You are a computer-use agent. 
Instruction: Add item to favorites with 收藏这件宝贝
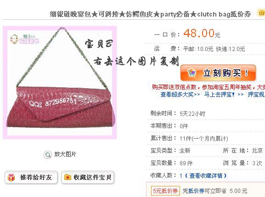[x=88, y=177]
